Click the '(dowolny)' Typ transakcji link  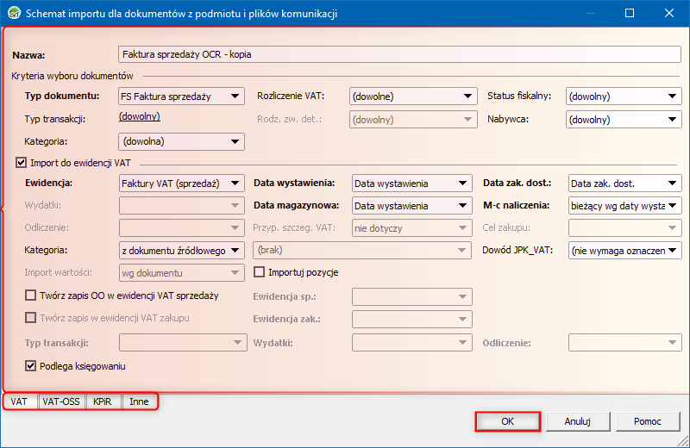(x=139, y=116)
